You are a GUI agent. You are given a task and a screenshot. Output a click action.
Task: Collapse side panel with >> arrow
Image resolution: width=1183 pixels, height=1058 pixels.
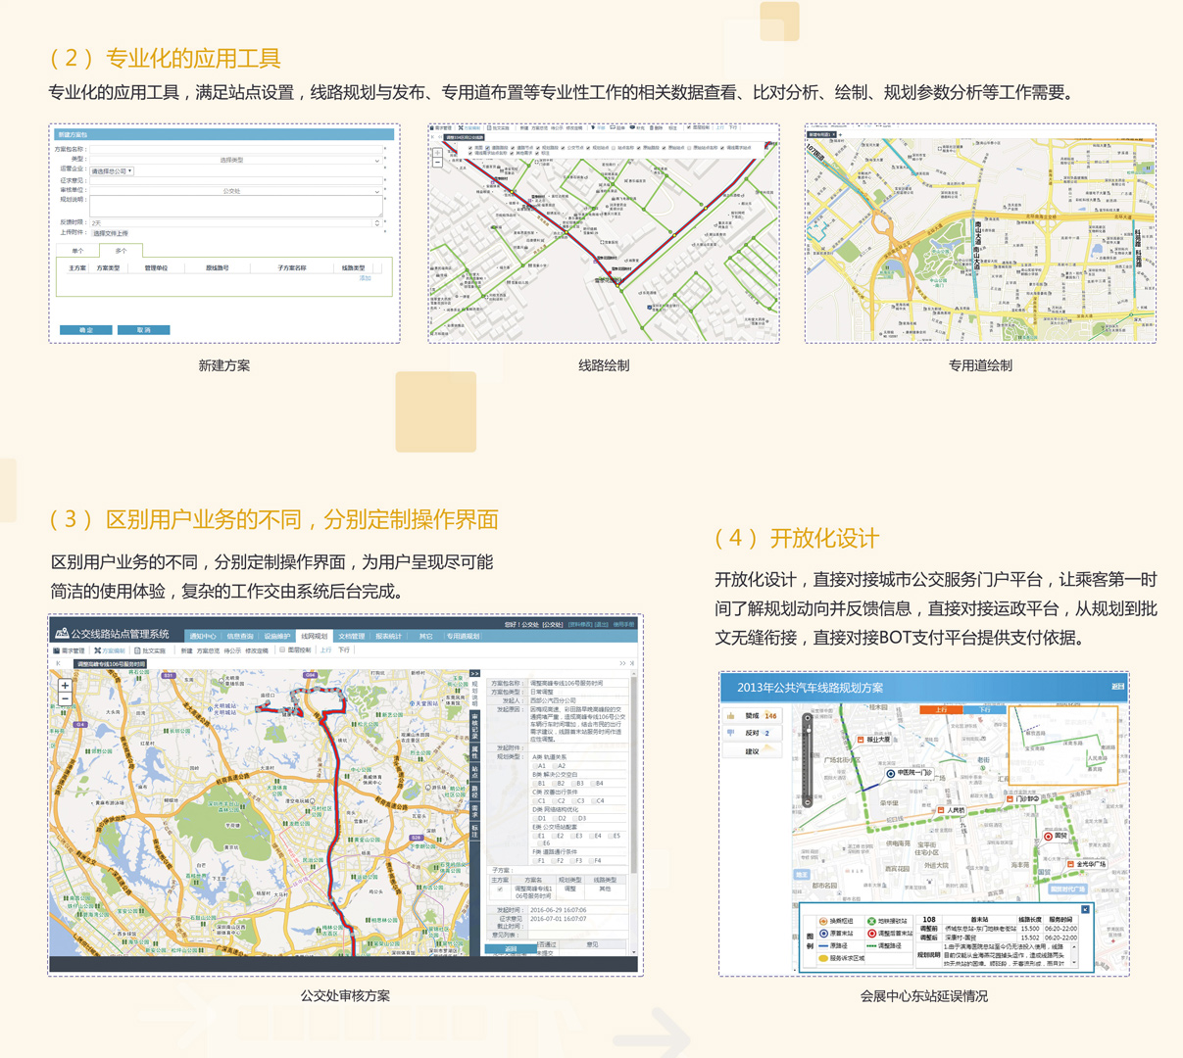(x=474, y=674)
